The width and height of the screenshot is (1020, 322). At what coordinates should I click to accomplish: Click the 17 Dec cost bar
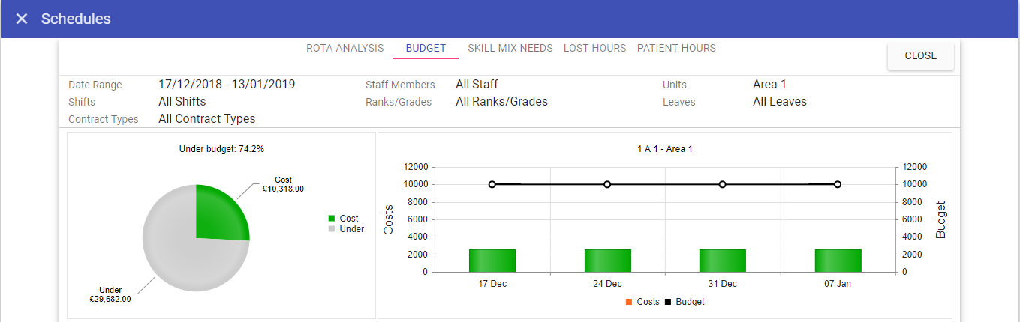492,261
